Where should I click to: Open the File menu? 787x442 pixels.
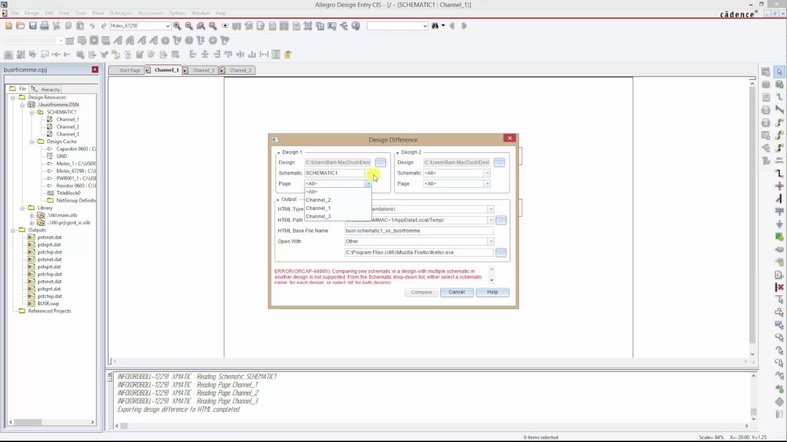(15, 13)
